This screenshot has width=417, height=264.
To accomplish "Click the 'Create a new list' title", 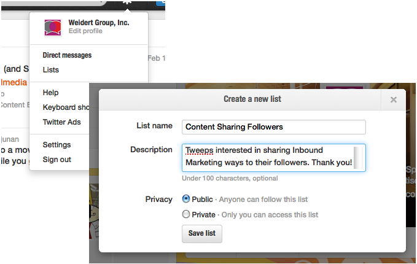I will [x=252, y=99].
